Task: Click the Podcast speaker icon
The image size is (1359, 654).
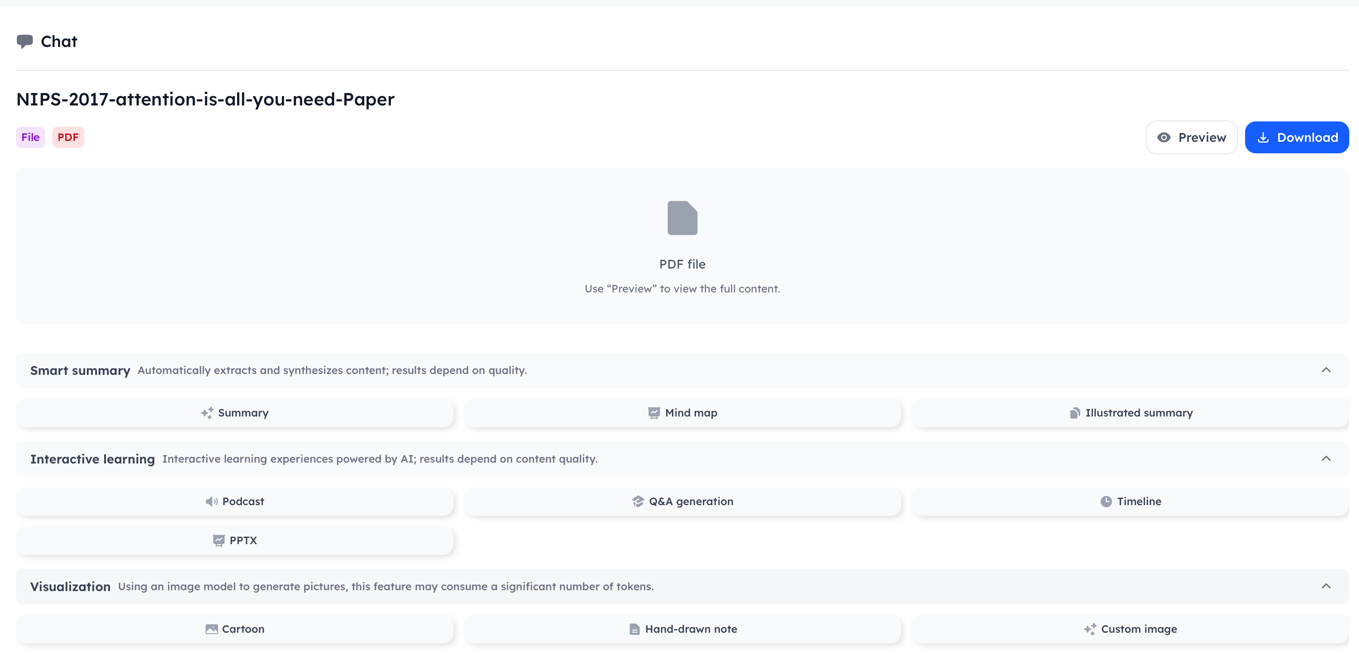Action: (211, 502)
